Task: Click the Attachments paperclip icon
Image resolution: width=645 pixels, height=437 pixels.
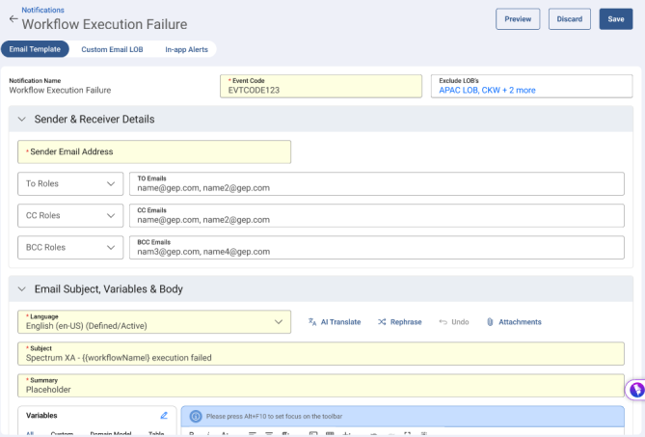Action: point(490,322)
